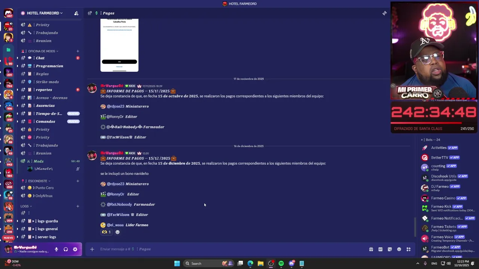
Task: Collapse the LOGS category
Action: [x=26, y=206]
